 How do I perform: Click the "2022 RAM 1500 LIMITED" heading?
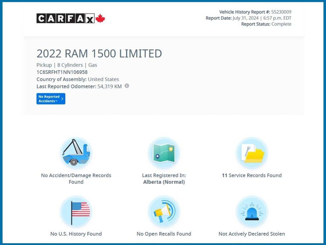(99, 54)
